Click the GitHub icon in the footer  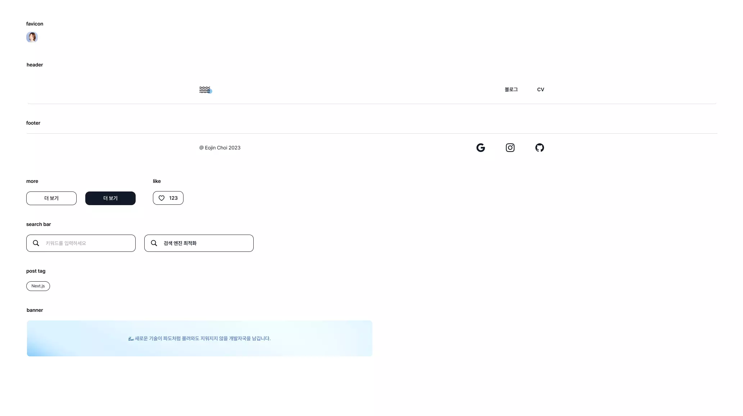click(540, 147)
